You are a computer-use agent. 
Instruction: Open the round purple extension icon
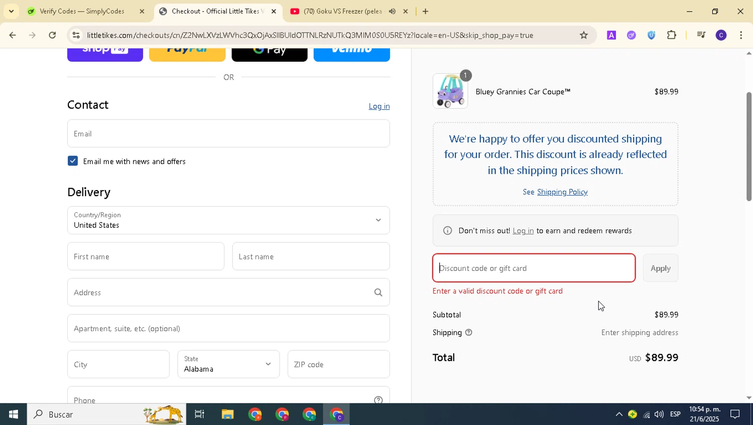coord(632,35)
